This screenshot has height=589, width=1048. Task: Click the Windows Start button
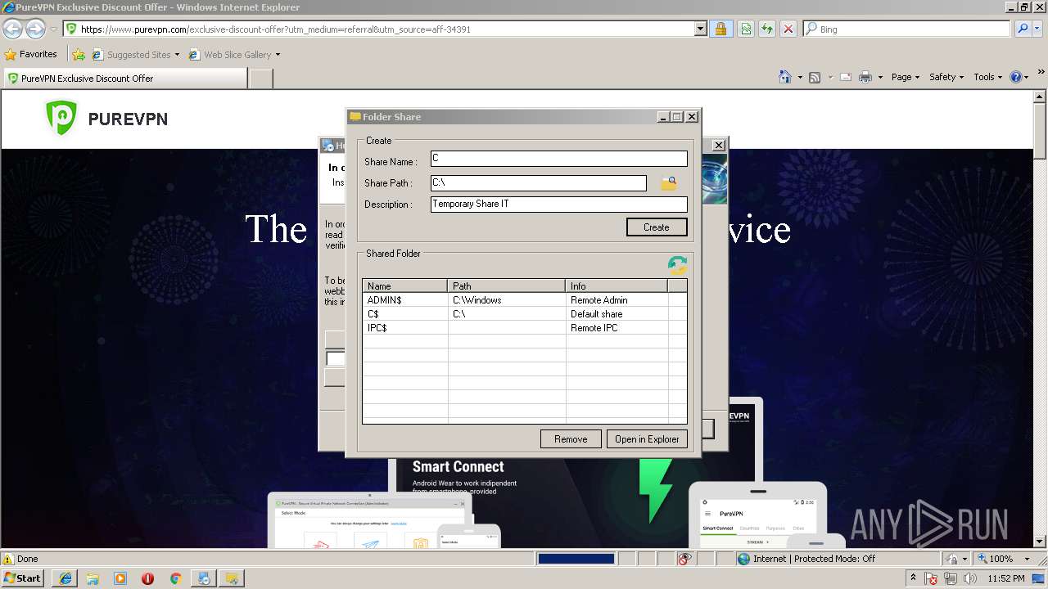(23, 578)
